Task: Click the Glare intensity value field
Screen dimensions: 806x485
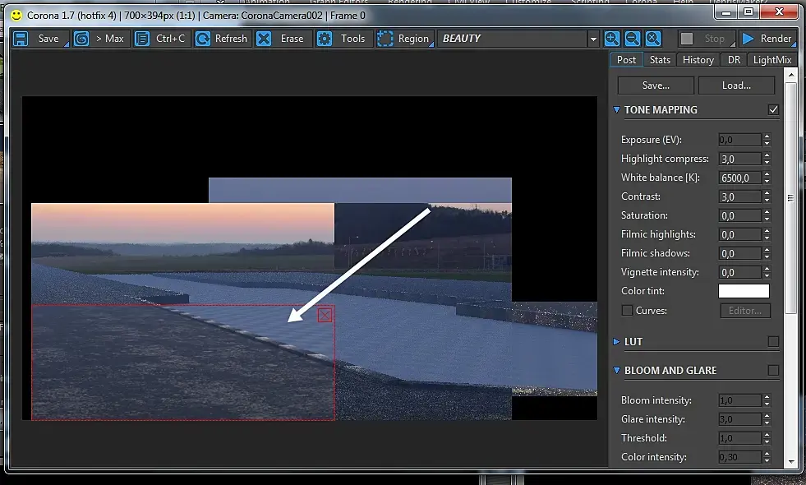Action: point(739,419)
